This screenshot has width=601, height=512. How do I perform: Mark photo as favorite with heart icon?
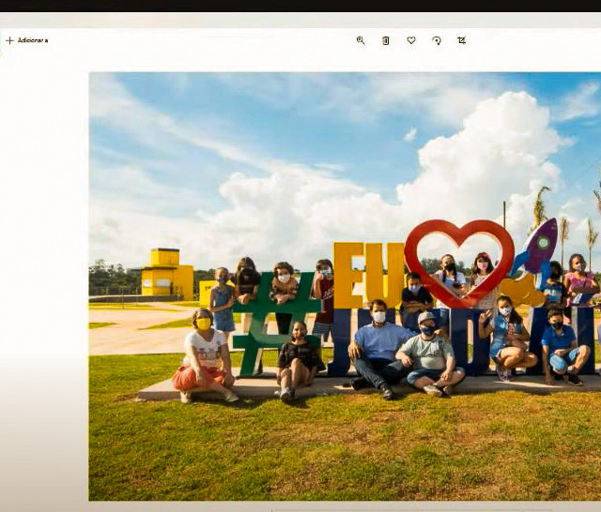pos(411,40)
